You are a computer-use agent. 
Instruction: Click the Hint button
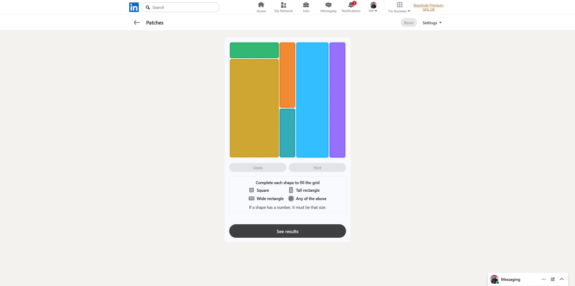[x=317, y=168]
